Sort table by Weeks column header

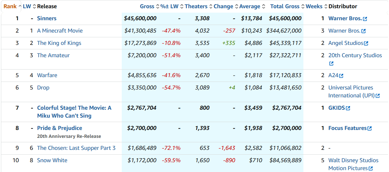314,6
